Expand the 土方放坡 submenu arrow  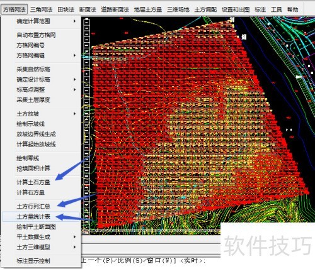tap(74, 114)
